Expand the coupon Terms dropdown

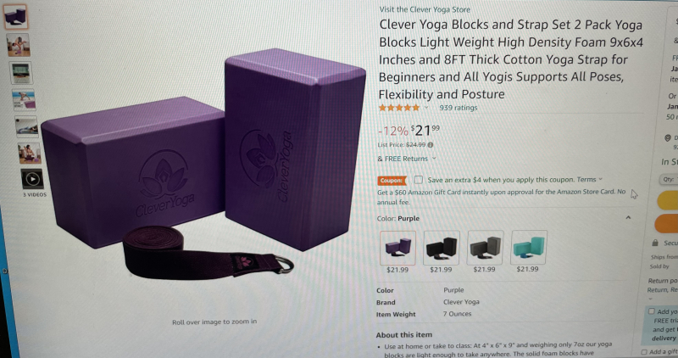tap(589, 179)
